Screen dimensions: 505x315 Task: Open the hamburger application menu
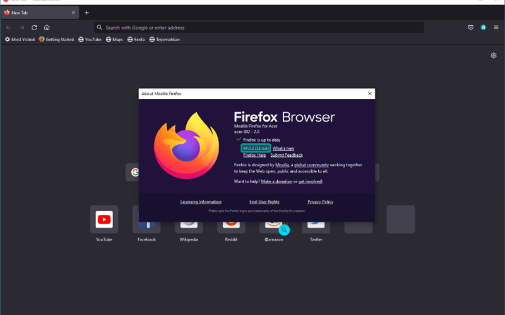click(x=496, y=28)
